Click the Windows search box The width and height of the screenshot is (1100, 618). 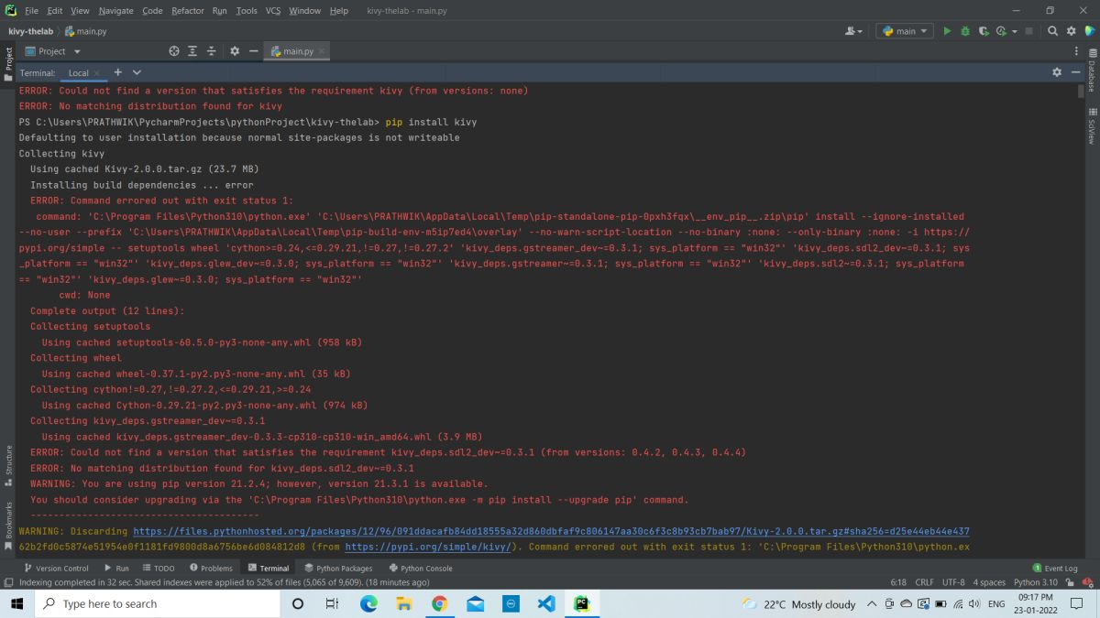pyautogui.click(x=157, y=604)
